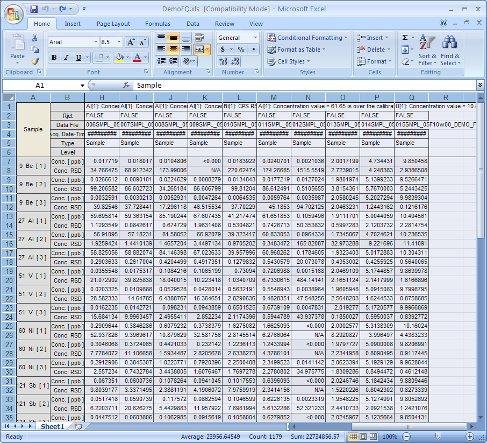
Task: Apply Accounting dollar number format
Action: pyautogui.click(x=223, y=50)
